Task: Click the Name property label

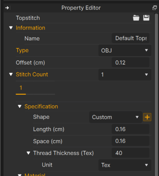Action: tap(32, 39)
